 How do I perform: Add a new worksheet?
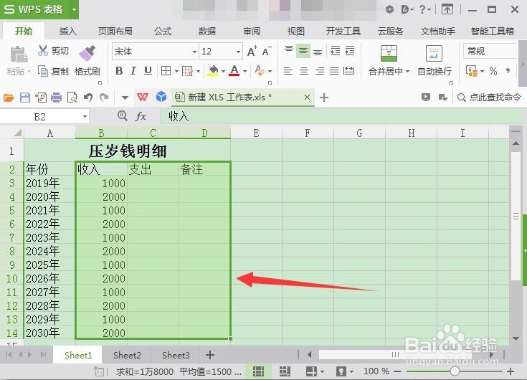click(210, 355)
